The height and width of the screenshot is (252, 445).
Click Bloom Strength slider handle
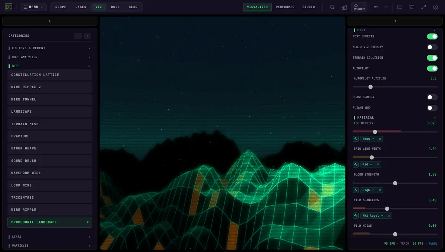[x=395, y=183]
